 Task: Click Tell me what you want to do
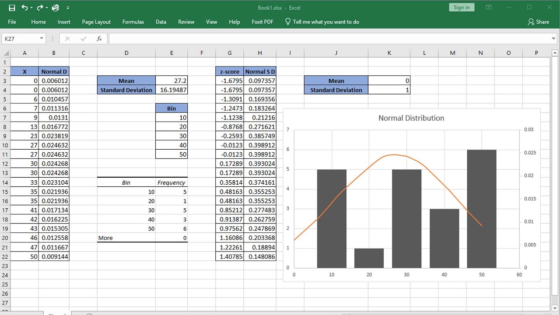click(x=322, y=22)
